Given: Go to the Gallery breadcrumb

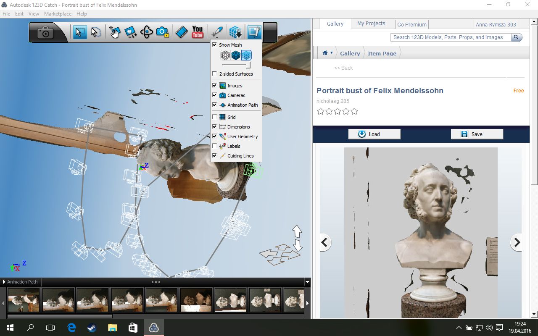Looking at the screenshot, I should [x=350, y=53].
